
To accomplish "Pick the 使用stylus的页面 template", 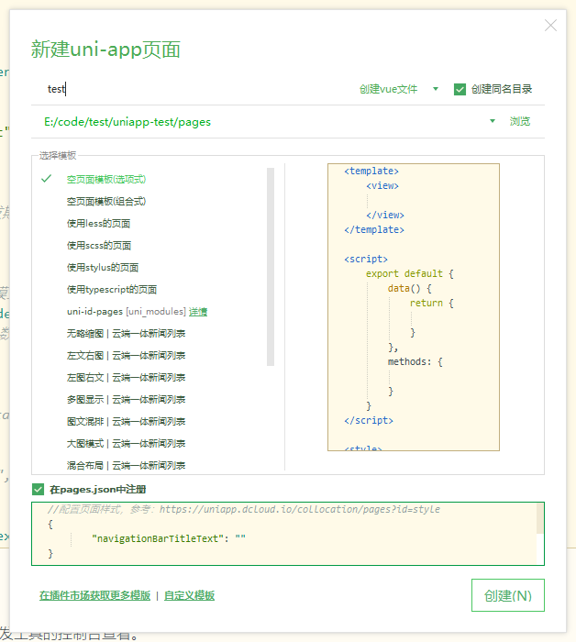I will pyautogui.click(x=103, y=268).
